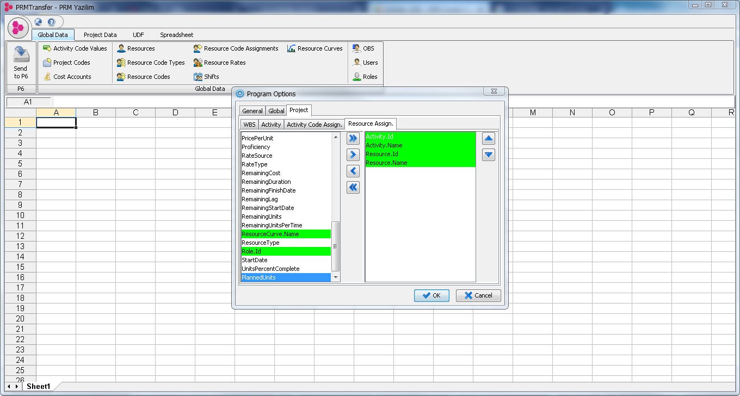Move selected field down with down arrow

click(x=489, y=155)
